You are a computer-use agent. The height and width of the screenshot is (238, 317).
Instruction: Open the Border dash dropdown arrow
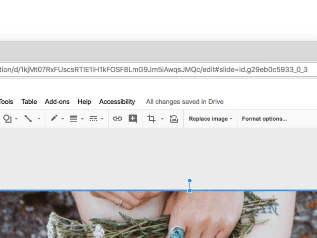tap(102, 119)
